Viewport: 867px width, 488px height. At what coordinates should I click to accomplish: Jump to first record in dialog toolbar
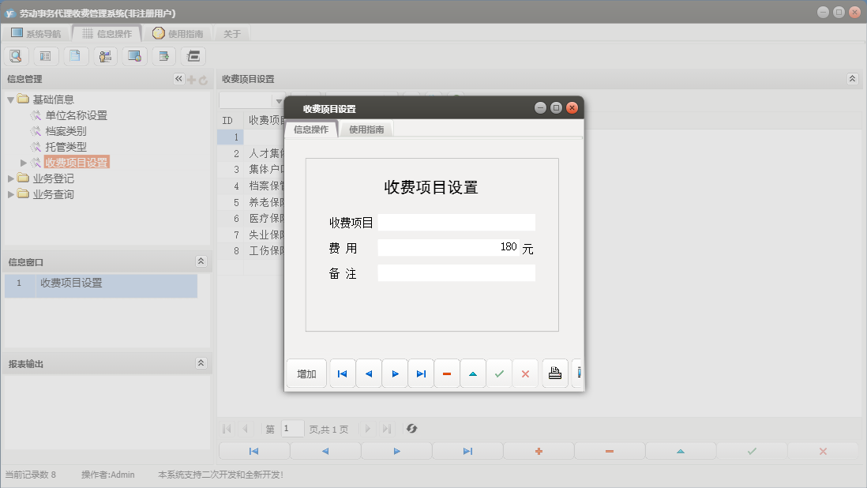342,374
